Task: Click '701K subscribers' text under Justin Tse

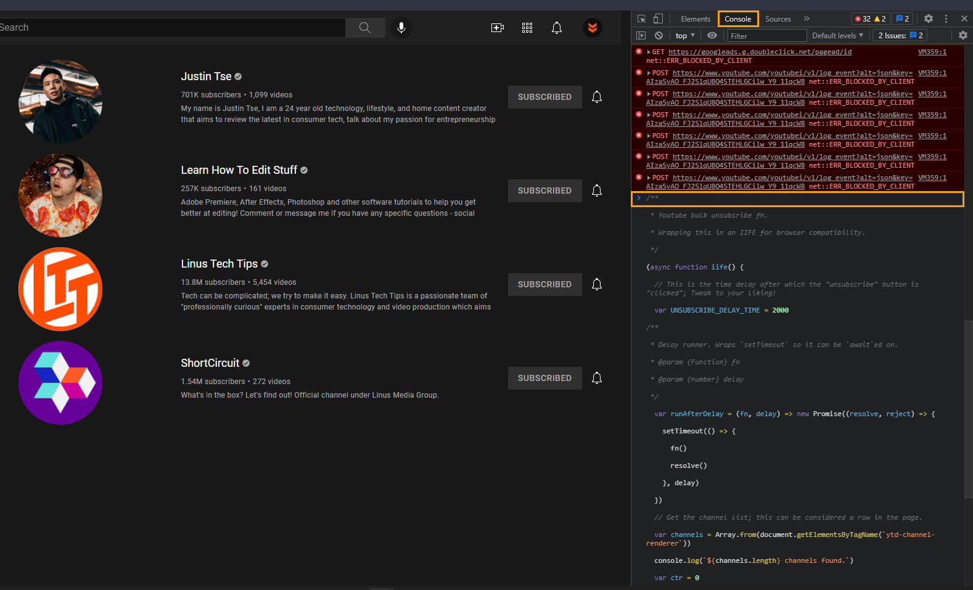Action: pos(211,95)
